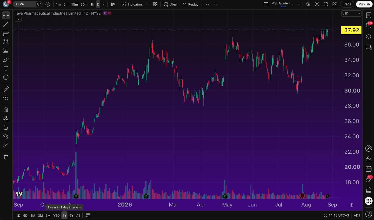Open the watchlist panel icon

tap(369, 15)
